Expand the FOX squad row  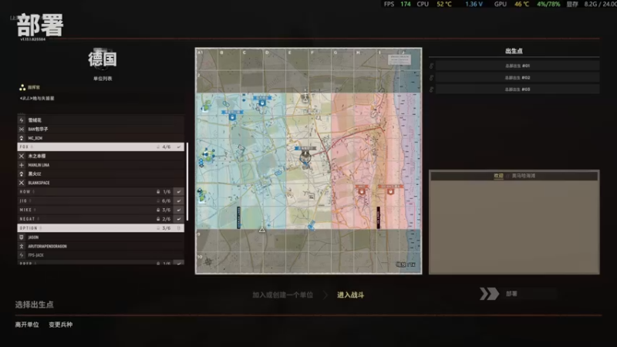click(100, 147)
